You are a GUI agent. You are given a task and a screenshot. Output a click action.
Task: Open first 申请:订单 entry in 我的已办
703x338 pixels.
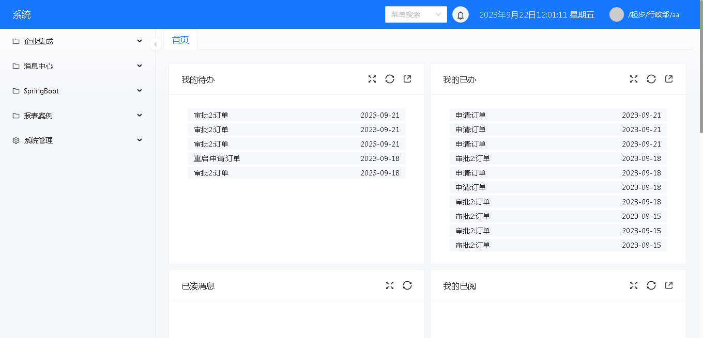[470, 115]
